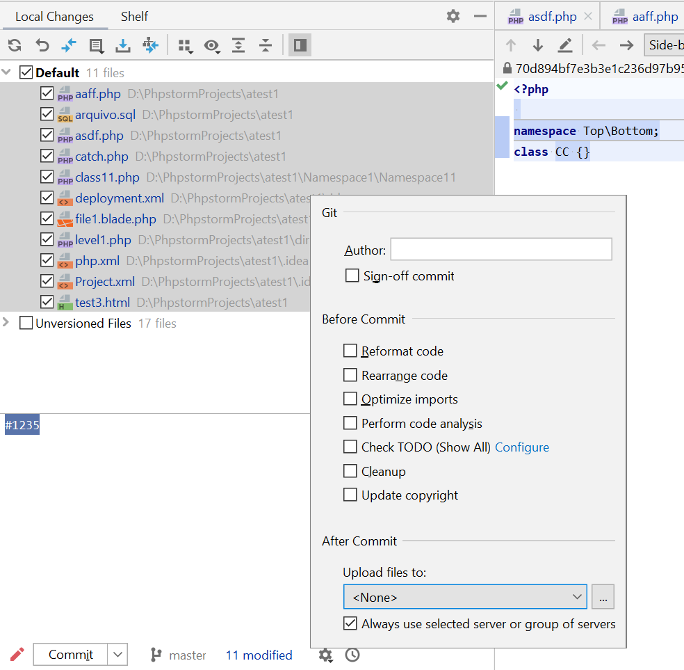Select deployment.xml in the changes list
This screenshot has height=670, width=684.
(120, 198)
